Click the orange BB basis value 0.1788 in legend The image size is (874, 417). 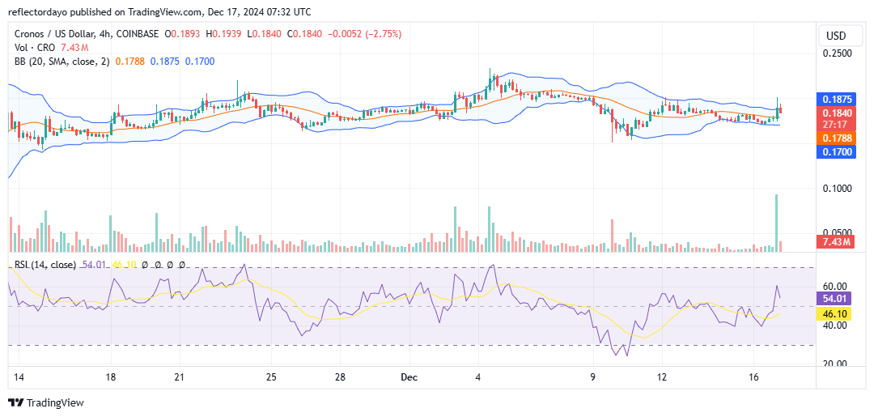click(x=128, y=62)
